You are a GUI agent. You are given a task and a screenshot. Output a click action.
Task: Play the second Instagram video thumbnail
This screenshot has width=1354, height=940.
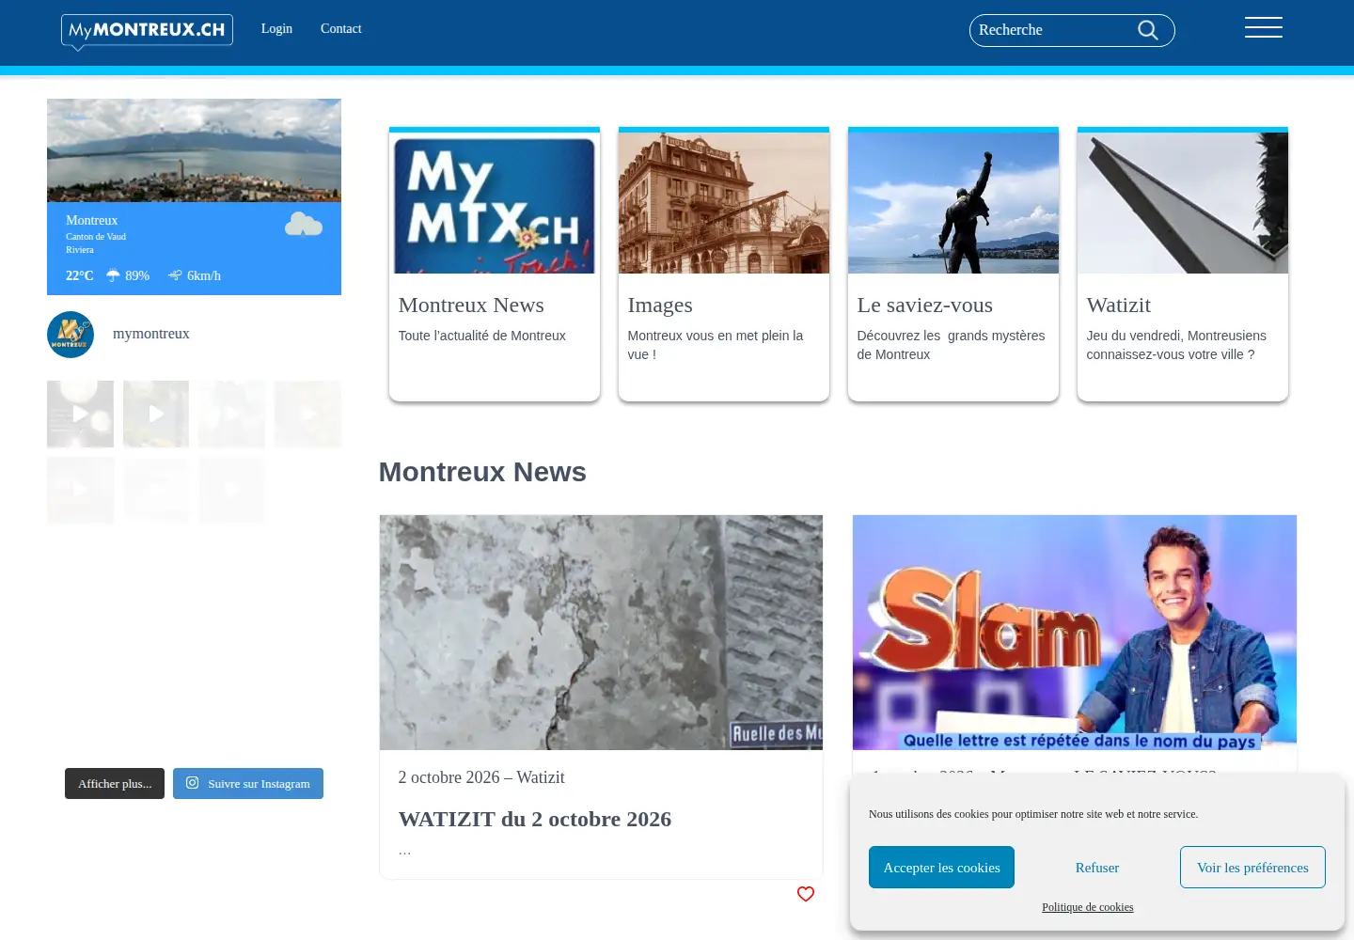pyautogui.click(x=156, y=414)
